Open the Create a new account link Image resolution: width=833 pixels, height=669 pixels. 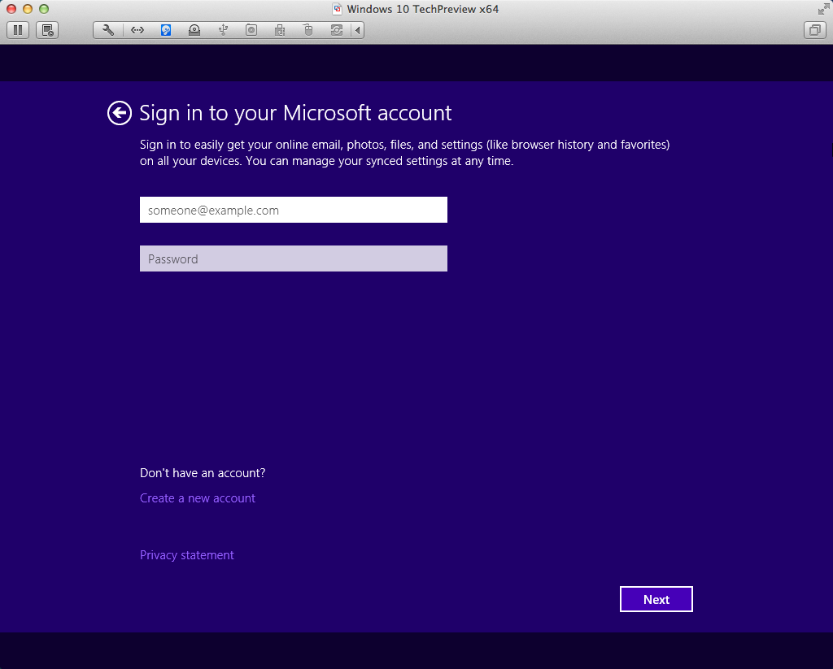198,498
